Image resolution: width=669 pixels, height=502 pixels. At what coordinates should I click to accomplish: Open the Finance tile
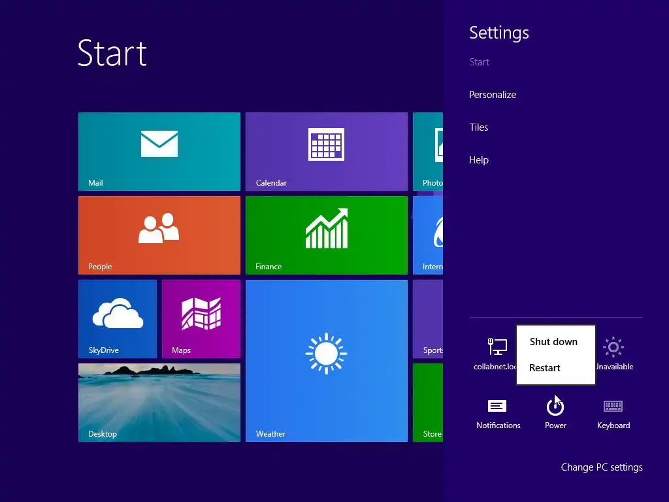(x=327, y=235)
